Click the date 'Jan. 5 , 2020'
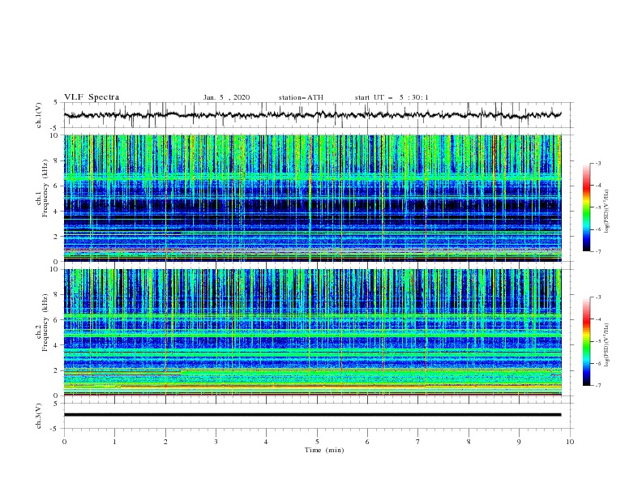 point(226,97)
